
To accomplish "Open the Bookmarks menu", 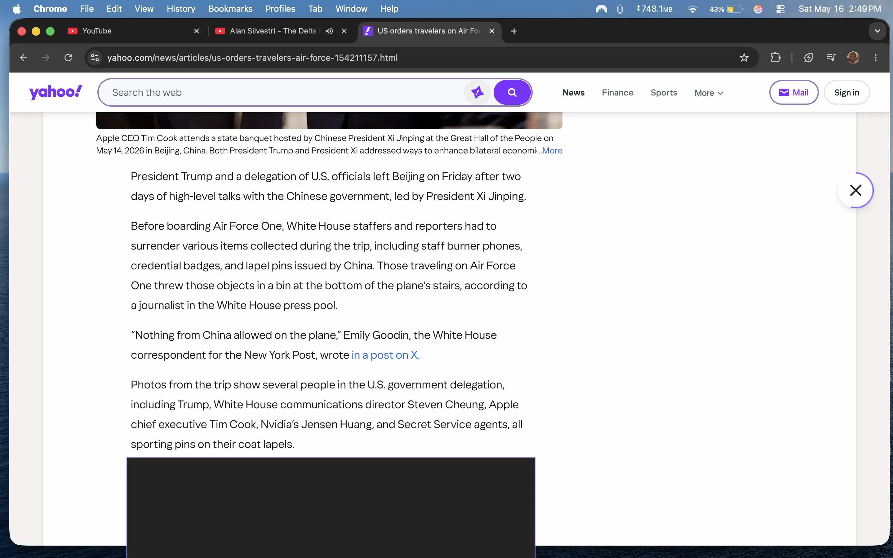I will click(230, 9).
